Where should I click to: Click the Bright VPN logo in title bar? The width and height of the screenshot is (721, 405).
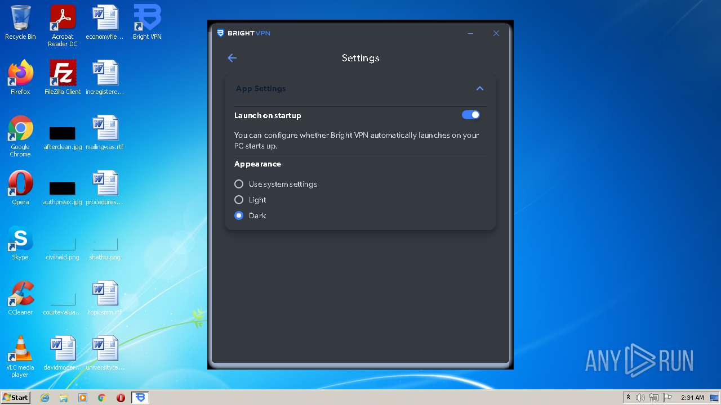pyautogui.click(x=243, y=33)
